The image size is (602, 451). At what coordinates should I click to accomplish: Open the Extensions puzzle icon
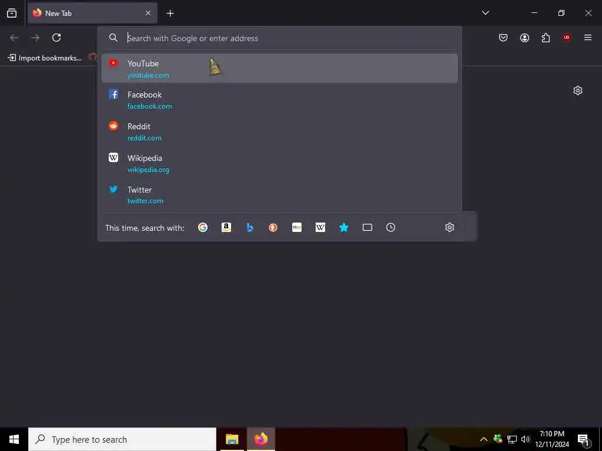click(x=546, y=38)
